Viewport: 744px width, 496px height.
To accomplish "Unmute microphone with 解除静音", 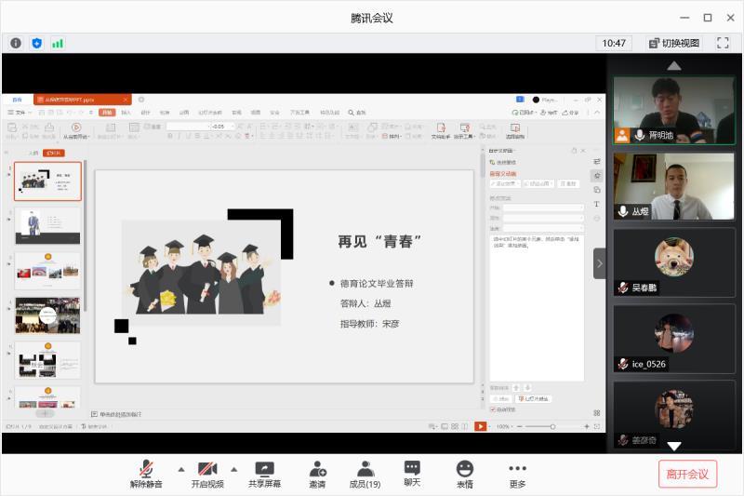I will [146, 469].
